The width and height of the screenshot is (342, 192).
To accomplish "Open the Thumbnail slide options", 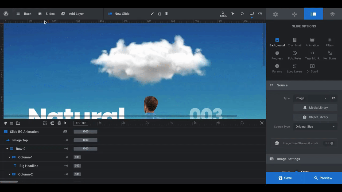I will point(295,42).
